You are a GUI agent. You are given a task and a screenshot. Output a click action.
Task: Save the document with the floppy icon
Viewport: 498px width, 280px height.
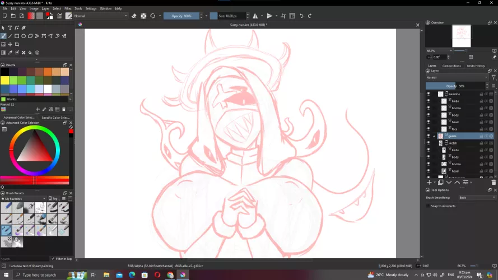click(x=22, y=16)
